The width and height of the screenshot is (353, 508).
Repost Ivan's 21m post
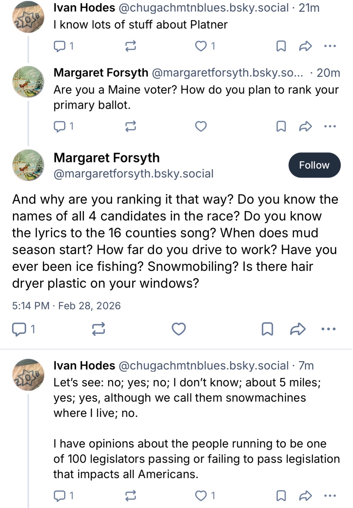[131, 46]
